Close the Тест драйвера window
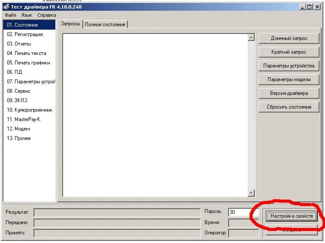This screenshot has width=325, height=243. (317, 7)
